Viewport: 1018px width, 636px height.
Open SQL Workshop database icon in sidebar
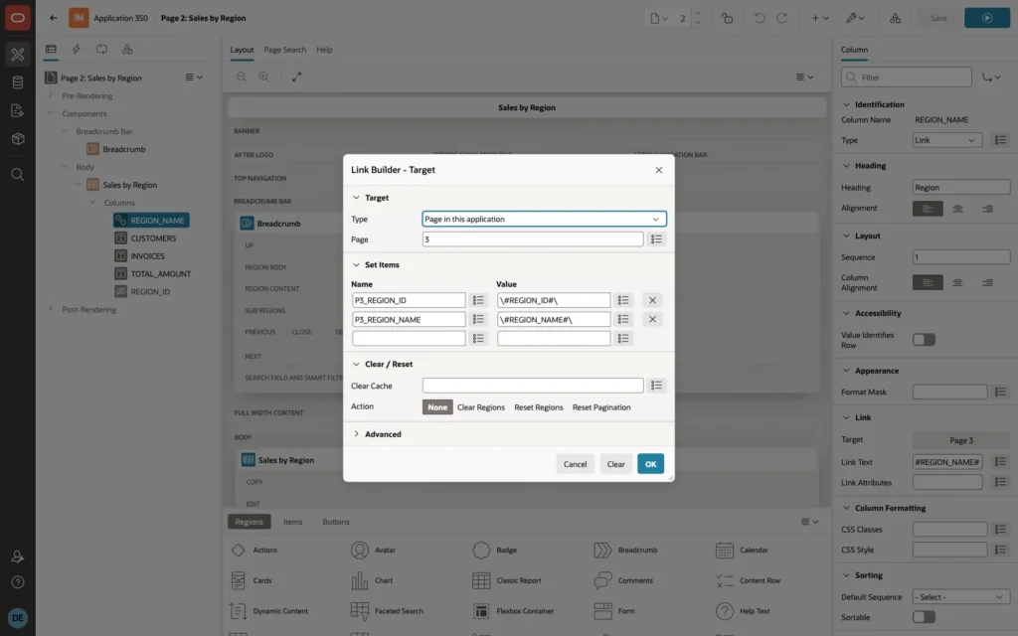point(18,82)
